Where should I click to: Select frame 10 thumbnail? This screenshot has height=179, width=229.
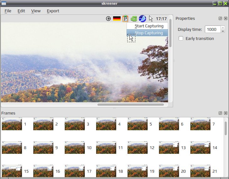(75, 148)
